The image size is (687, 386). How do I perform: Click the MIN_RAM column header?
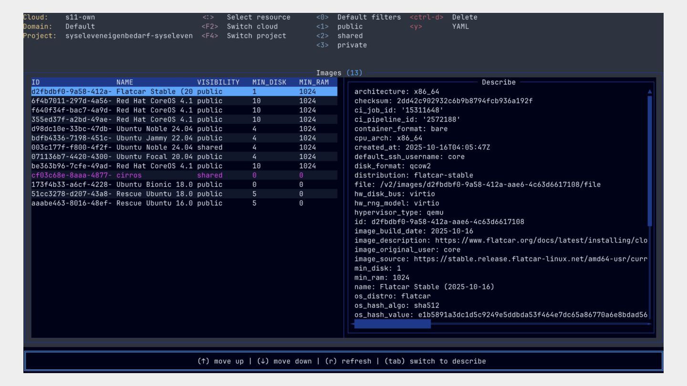click(x=314, y=82)
